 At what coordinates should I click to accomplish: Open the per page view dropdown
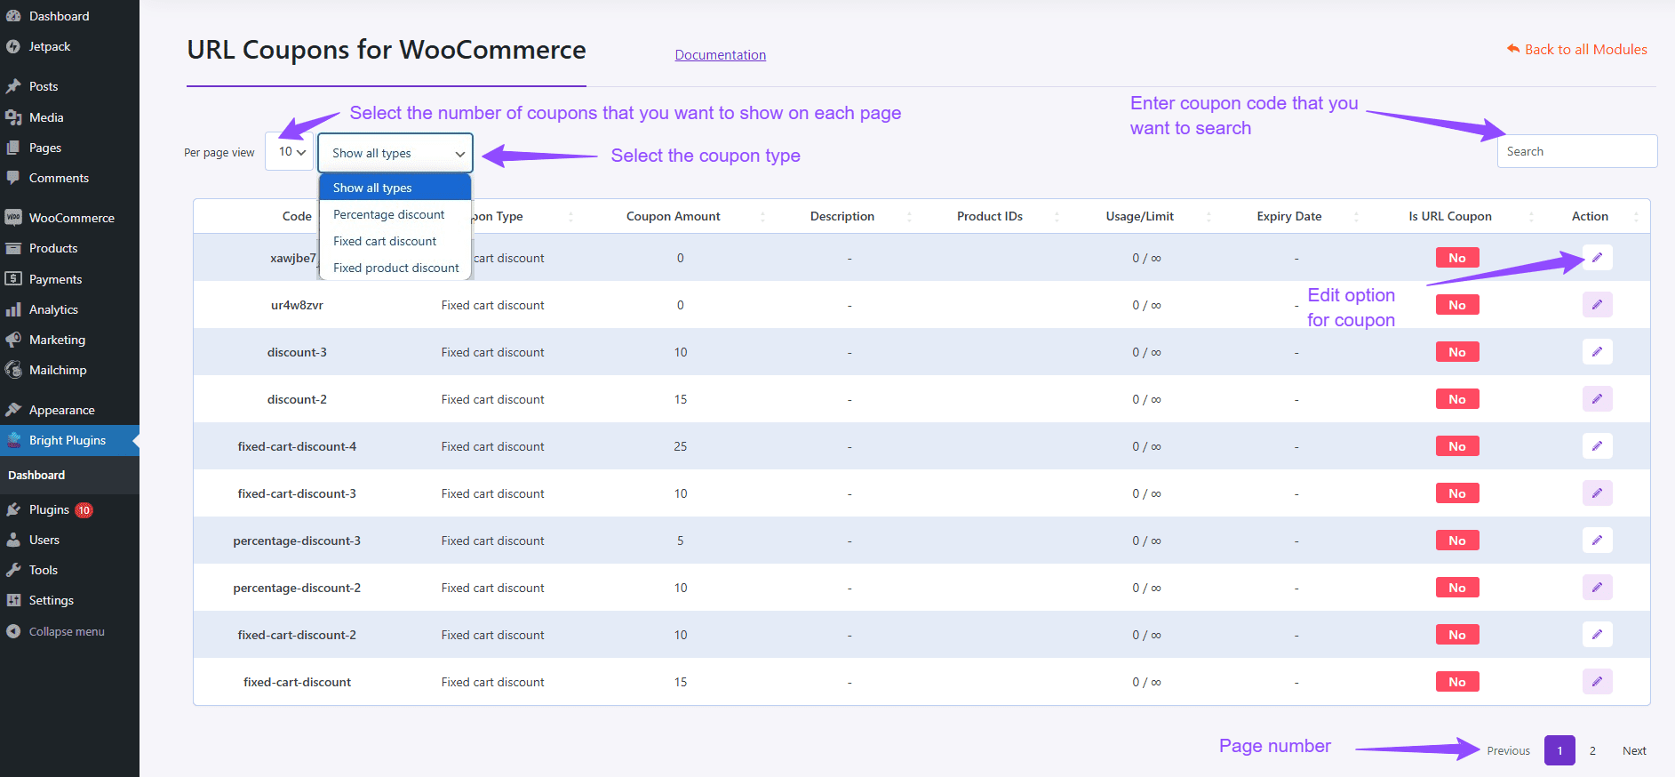[x=291, y=152]
